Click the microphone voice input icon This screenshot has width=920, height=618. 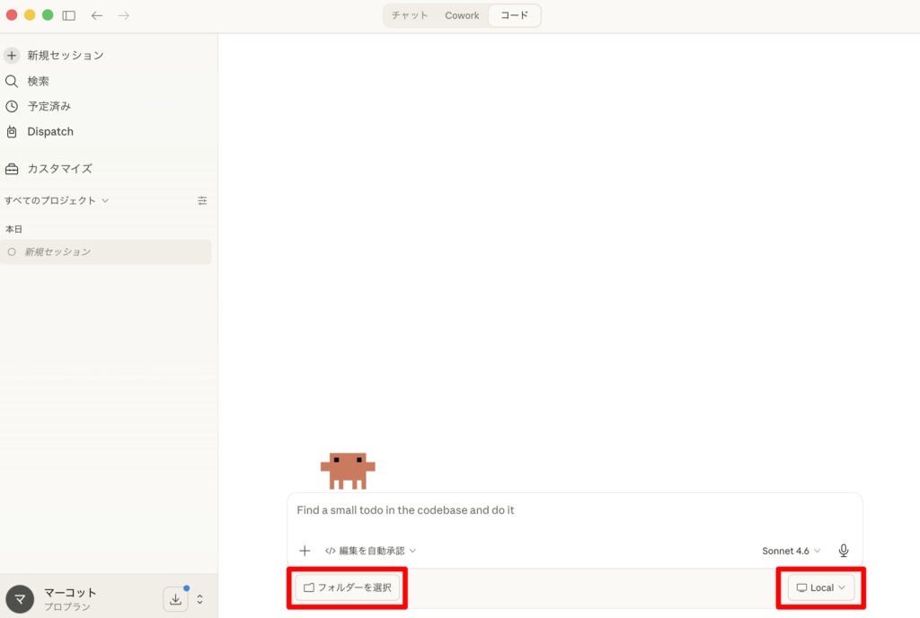844,551
